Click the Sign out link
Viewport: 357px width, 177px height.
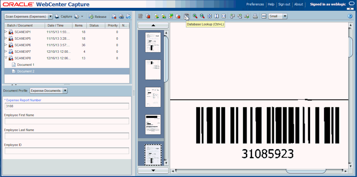284,4
